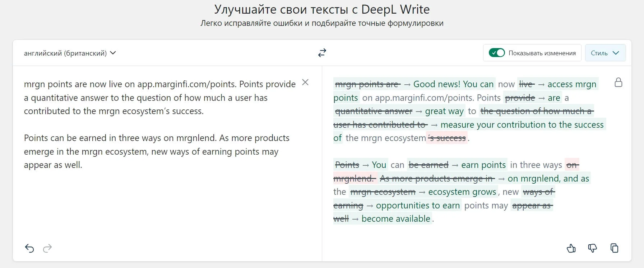
Task: Click the suggestion 'You' replacing 'Points'
Action: [379, 165]
